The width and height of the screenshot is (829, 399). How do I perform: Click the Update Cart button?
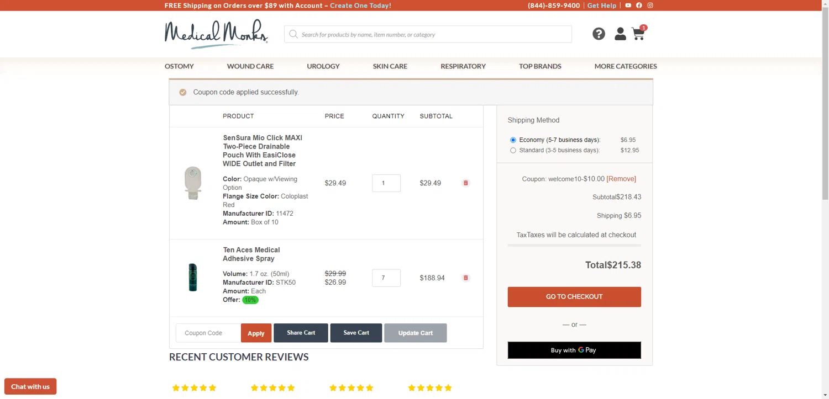pyautogui.click(x=416, y=333)
